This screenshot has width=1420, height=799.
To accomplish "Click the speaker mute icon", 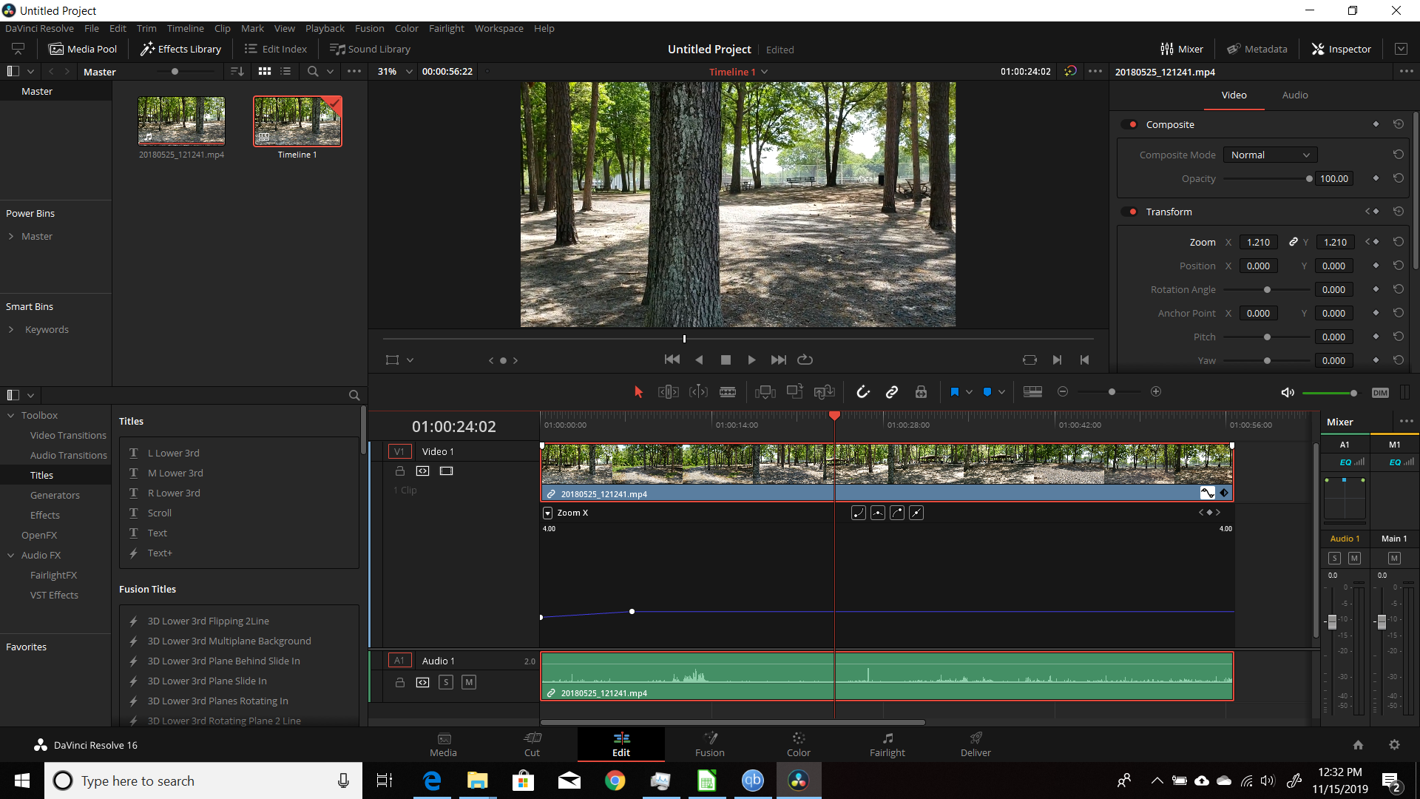I will click(1288, 392).
